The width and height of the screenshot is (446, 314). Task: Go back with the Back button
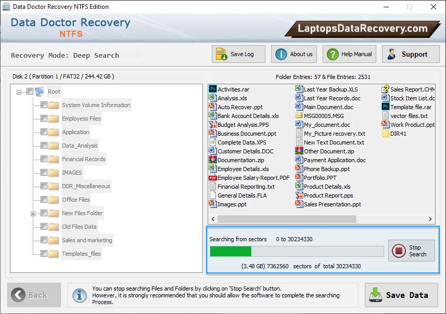coord(34,295)
